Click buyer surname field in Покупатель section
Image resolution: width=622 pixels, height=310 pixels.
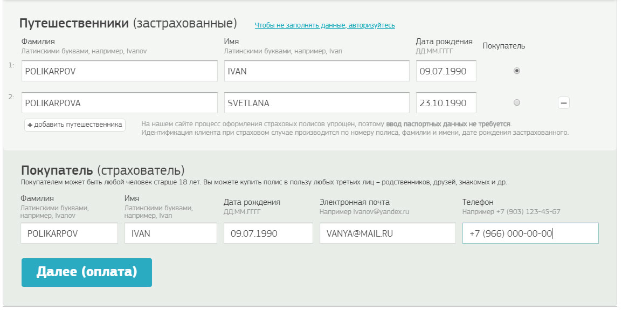[x=69, y=233]
